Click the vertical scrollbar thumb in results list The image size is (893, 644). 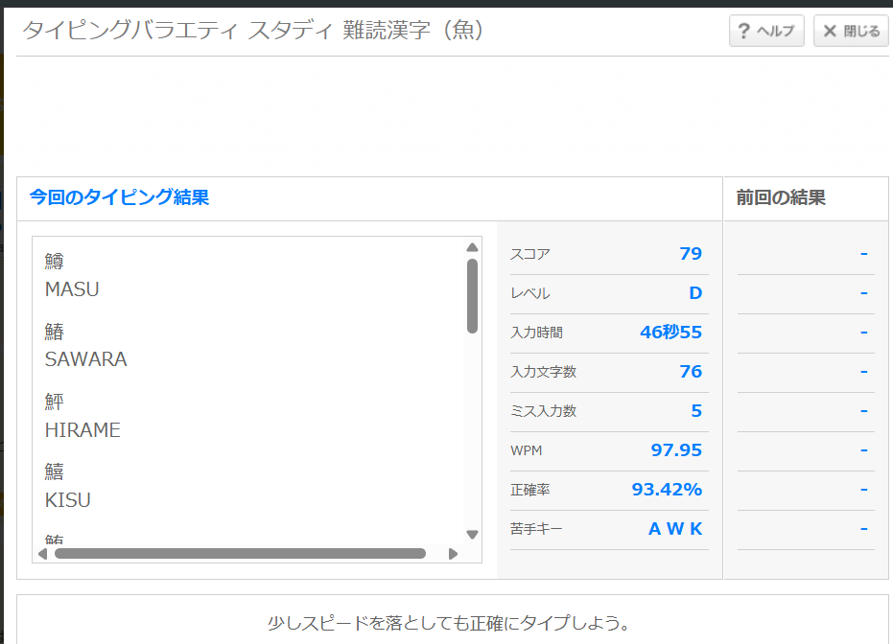click(472, 296)
